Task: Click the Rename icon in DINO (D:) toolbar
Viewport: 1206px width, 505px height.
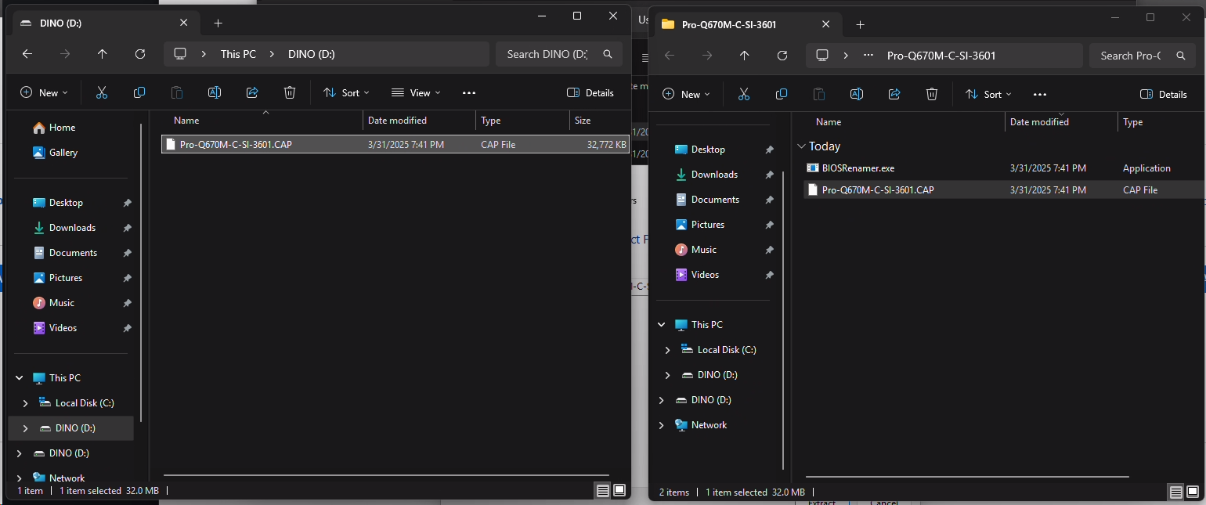Action: pos(214,92)
